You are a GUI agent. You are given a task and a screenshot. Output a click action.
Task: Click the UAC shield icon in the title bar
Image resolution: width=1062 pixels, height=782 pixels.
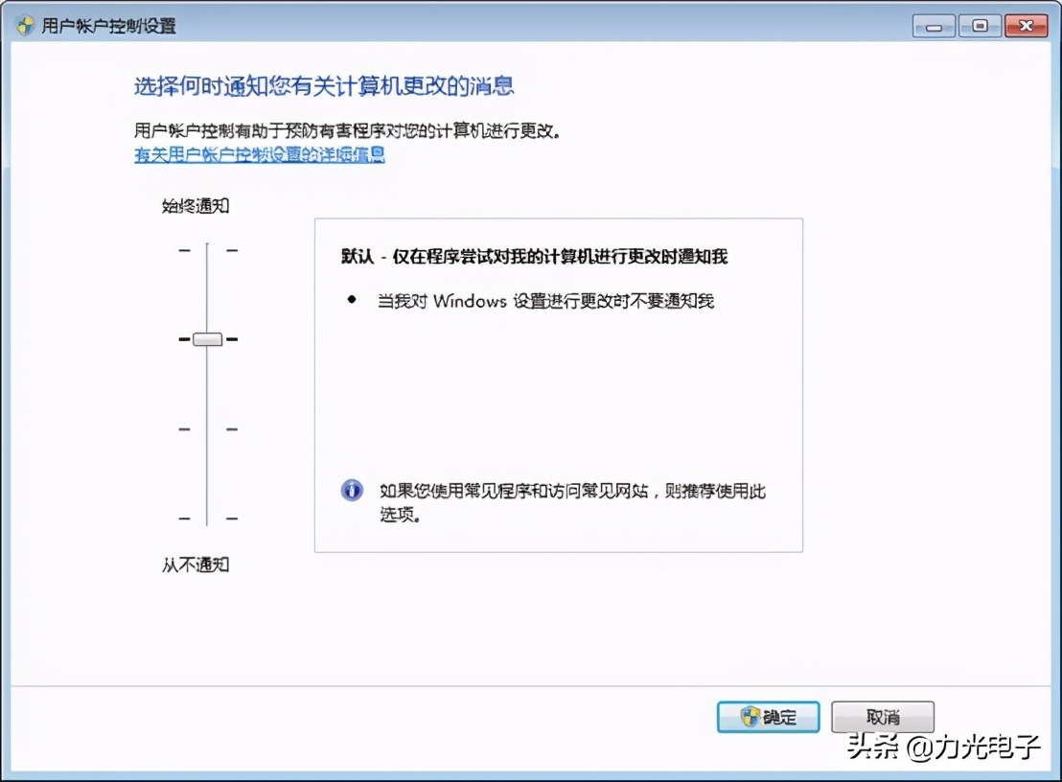23,25
